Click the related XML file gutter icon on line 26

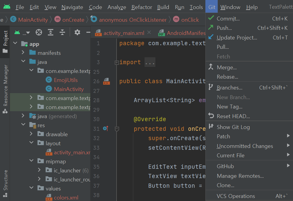(x=107, y=81)
